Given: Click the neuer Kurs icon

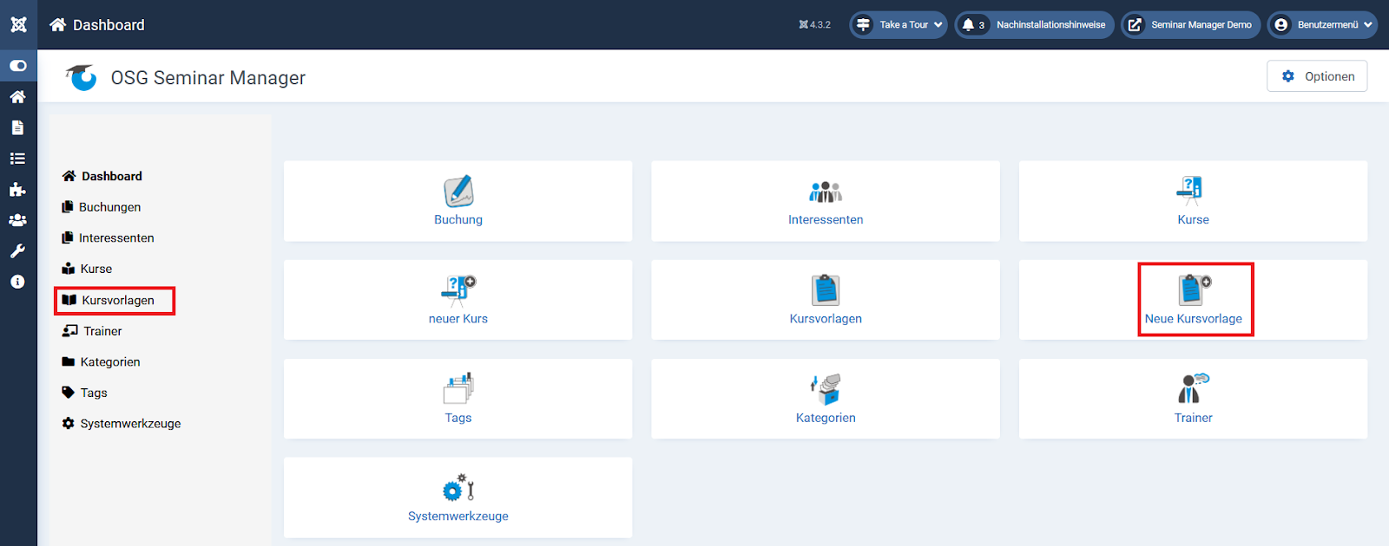Looking at the screenshot, I should (x=458, y=290).
